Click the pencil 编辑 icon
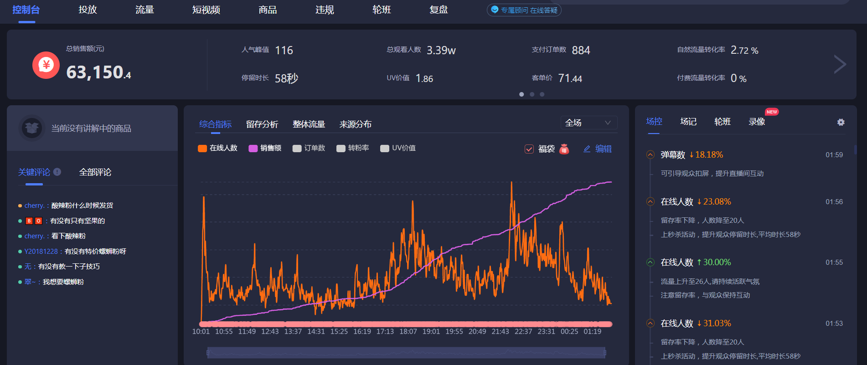The image size is (867, 365). point(587,149)
